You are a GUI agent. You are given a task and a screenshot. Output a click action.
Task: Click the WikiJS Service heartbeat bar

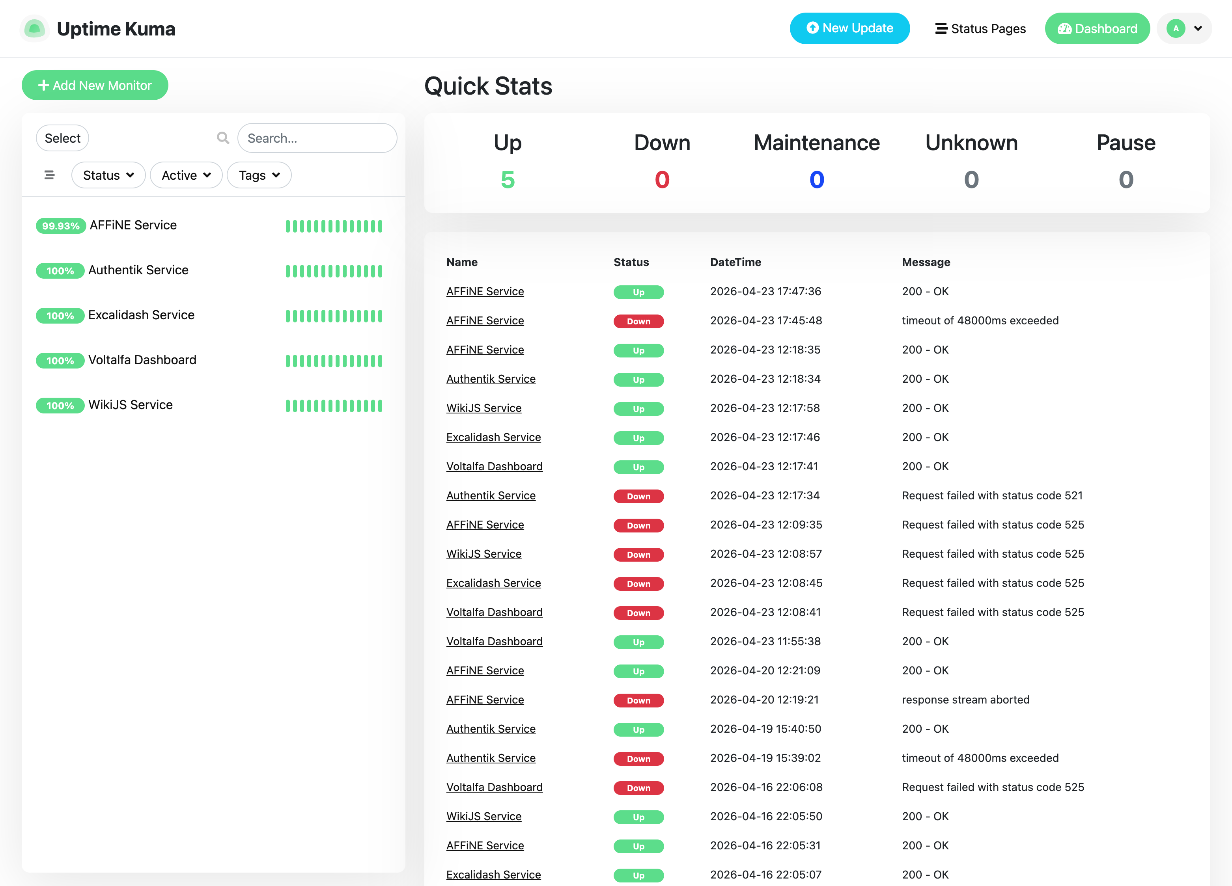click(x=334, y=406)
